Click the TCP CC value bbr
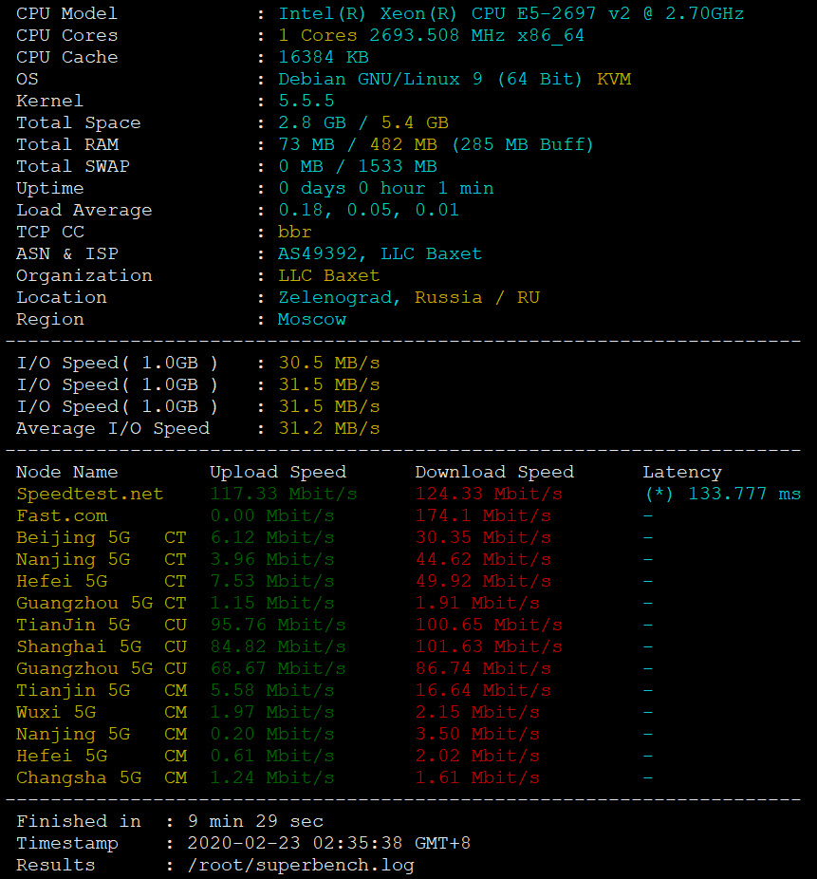Screen dimensions: 817x879 click(x=294, y=232)
